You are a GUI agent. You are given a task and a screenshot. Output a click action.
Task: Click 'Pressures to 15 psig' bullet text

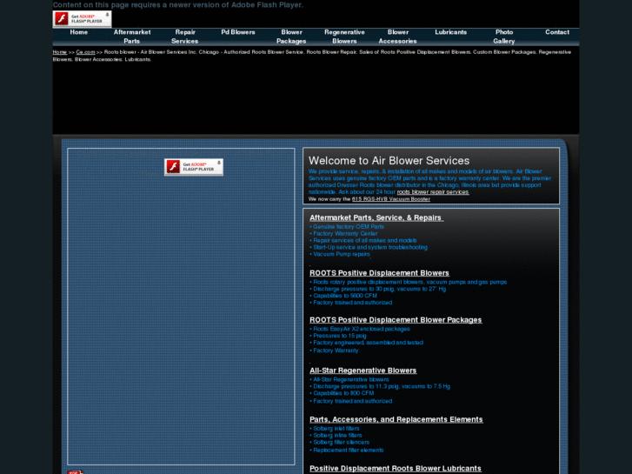click(340, 336)
